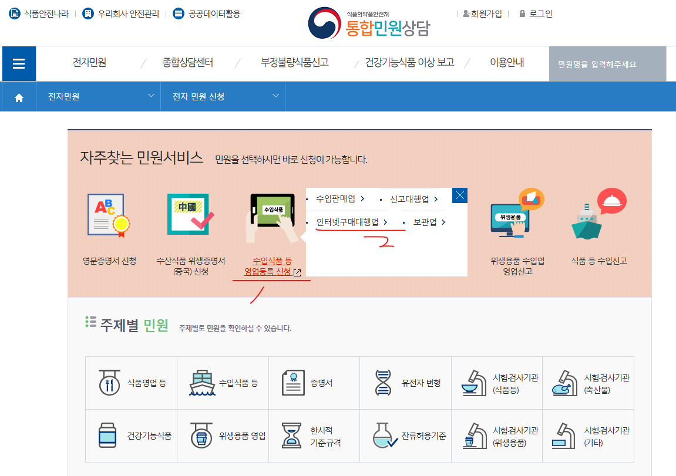676x476 pixels.
Task: Open the hamburger menu icon
Action: (x=18, y=63)
